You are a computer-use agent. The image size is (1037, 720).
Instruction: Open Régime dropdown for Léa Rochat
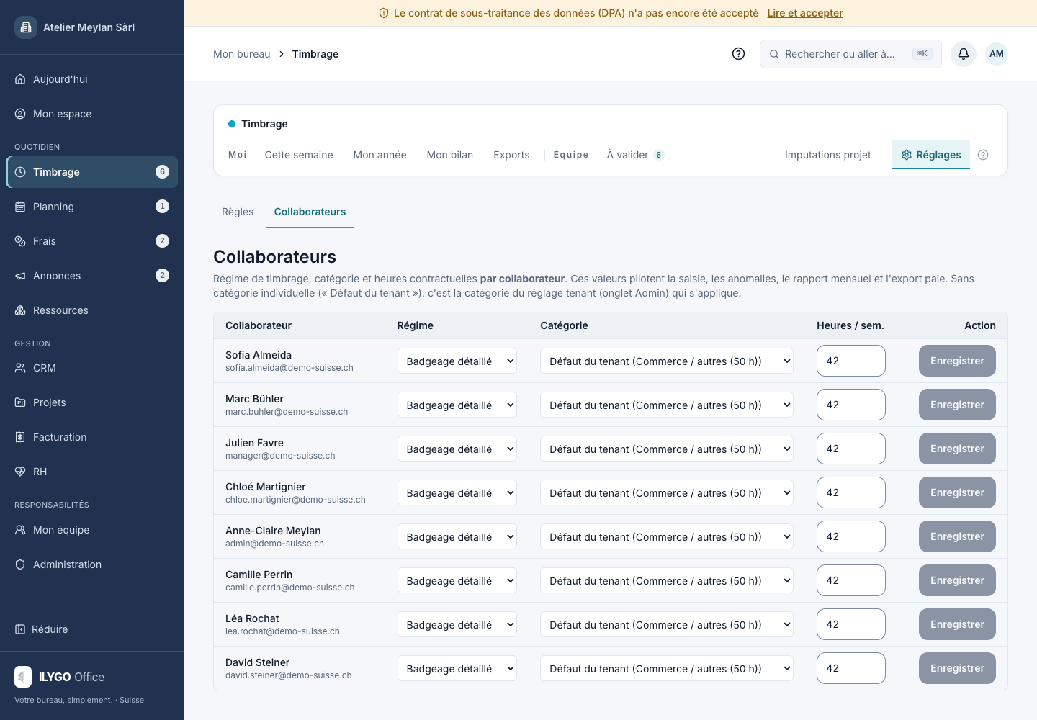[457, 624]
